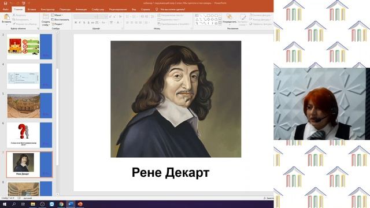The image size is (370, 208).
Task: Open the Шрифт group dialog launcher
Action: click(122, 28)
